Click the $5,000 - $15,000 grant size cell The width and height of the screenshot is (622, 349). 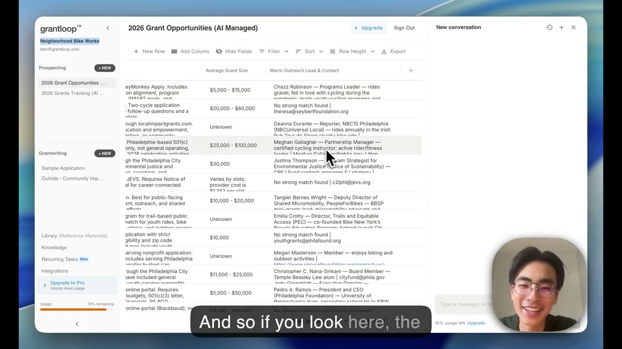234,90
